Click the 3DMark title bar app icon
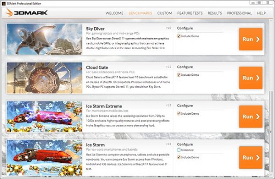Viewport: 275px width, 179px height. (4, 3)
